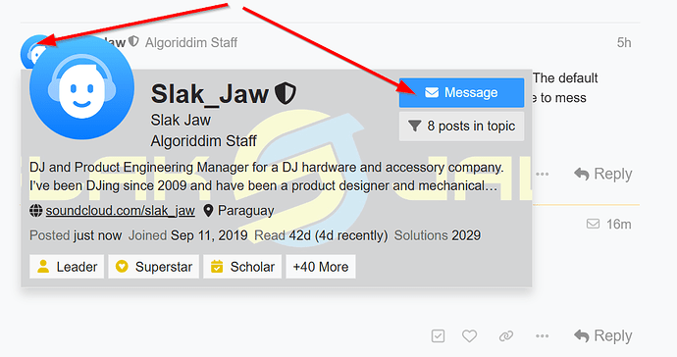
Task: Filter the 8 posts in topic
Action: (461, 127)
